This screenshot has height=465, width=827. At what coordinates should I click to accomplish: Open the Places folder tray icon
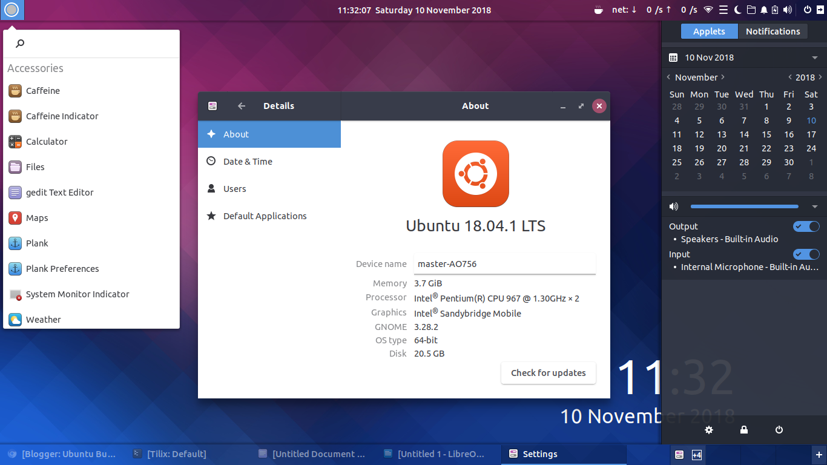click(x=751, y=10)
